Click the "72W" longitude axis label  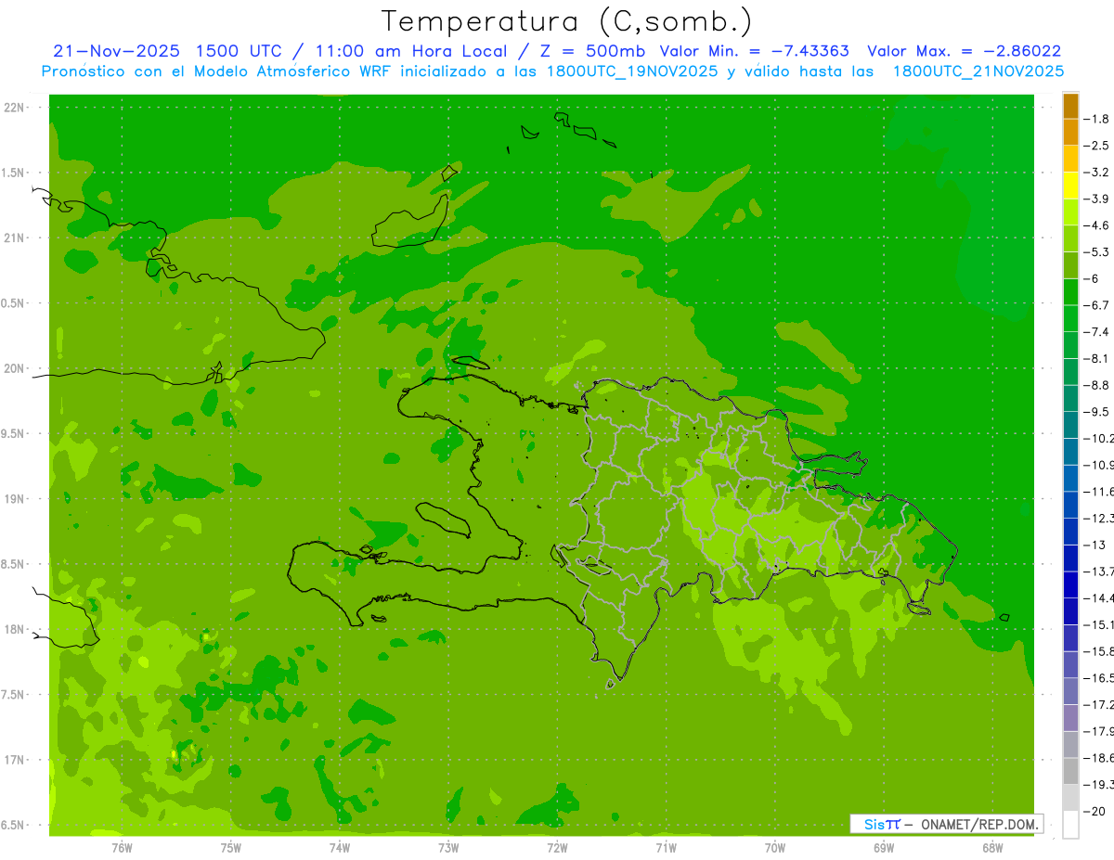[557, 848]
